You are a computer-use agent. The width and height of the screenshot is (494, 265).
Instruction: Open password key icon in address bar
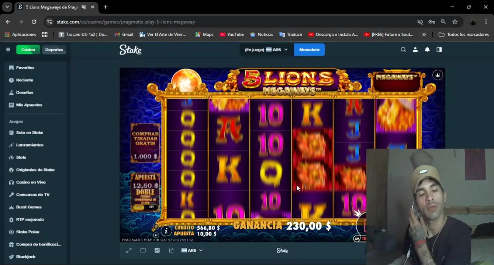click(432, 22)
